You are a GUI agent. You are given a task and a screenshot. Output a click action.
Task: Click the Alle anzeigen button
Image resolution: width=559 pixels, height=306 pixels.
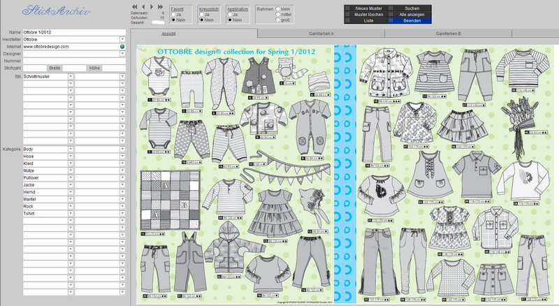pos(409,15)
